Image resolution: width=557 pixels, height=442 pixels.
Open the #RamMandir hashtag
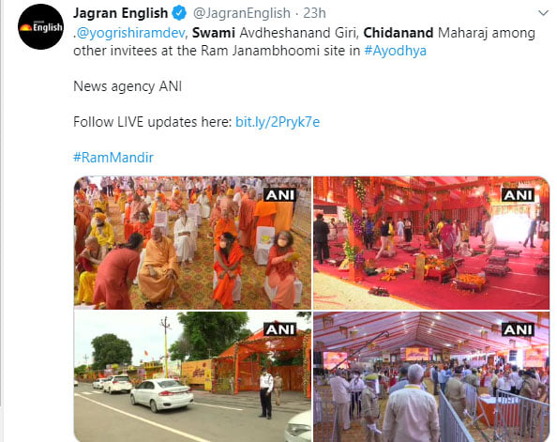pyautogui.click(x=113, y=157)
